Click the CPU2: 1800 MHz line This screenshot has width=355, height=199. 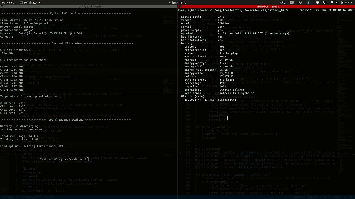[12, 73]
